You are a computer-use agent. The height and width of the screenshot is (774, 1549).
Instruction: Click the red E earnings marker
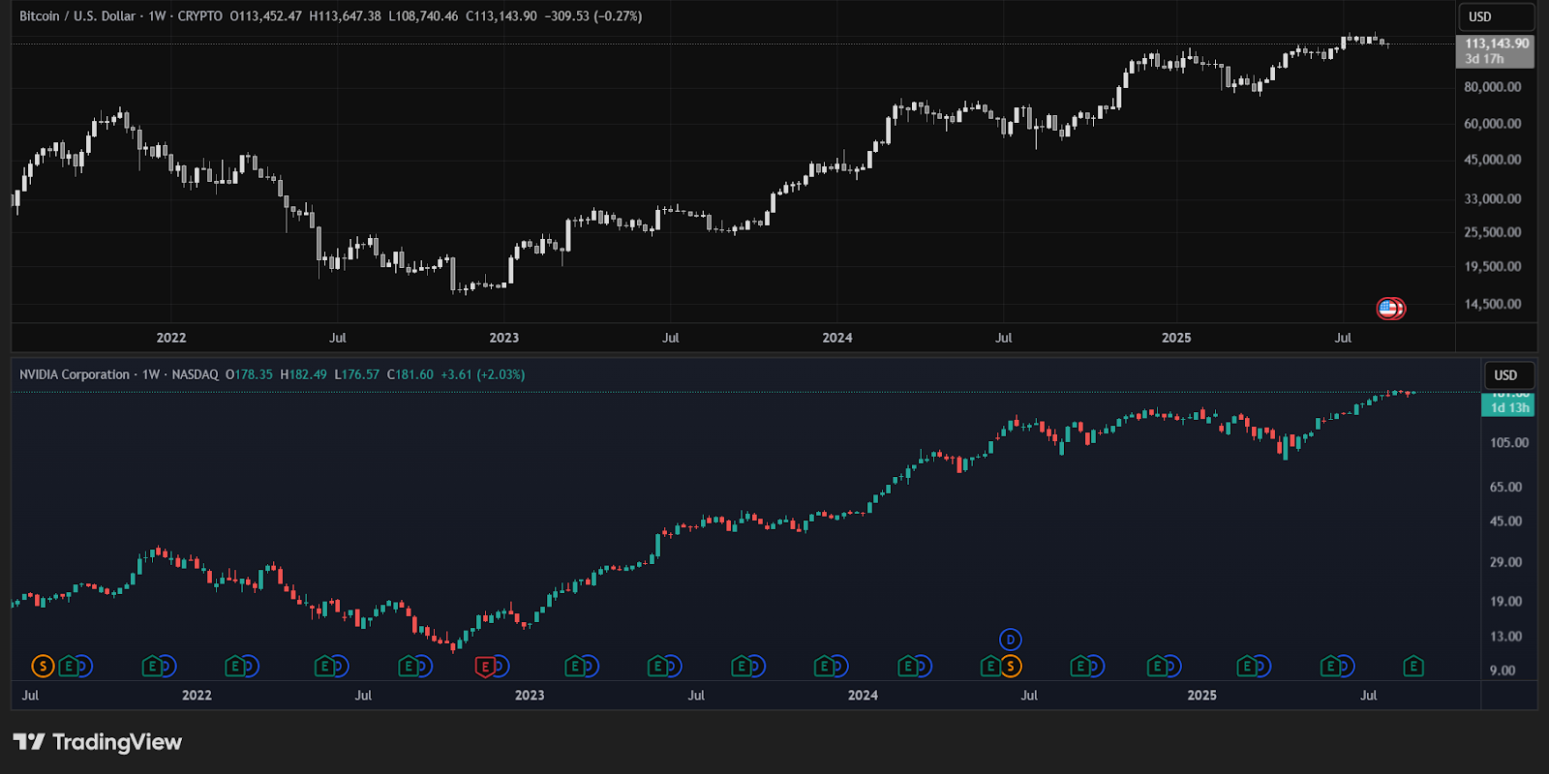click(x=485, y=666)
